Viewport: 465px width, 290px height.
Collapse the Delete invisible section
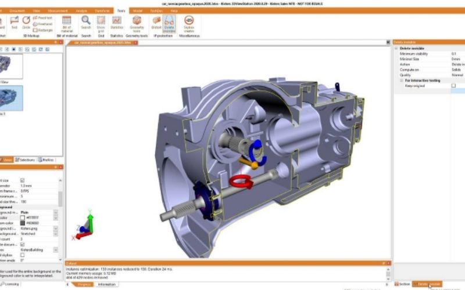[396, 48]
